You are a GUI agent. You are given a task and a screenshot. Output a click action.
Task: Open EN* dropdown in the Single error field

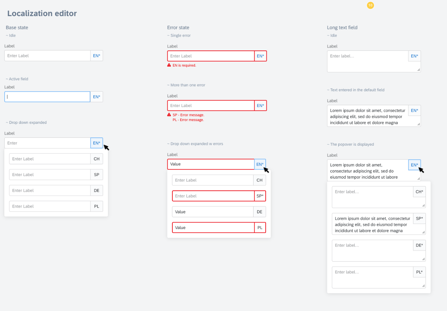point(260,56)
